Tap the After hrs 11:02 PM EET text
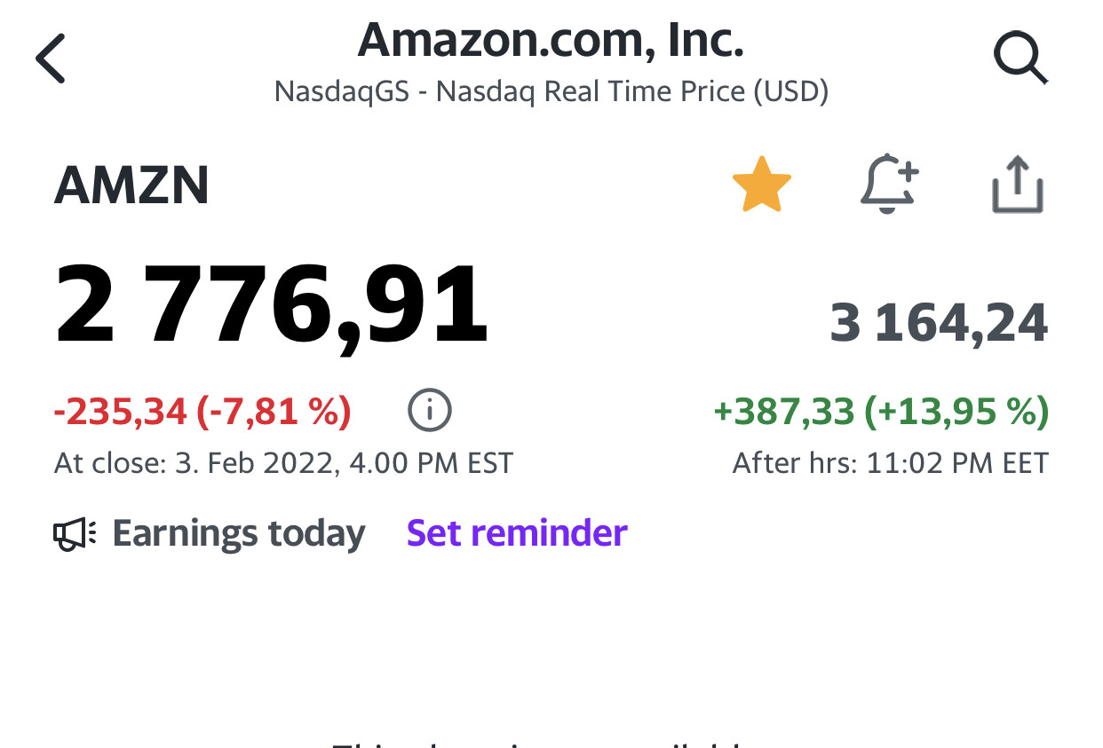 pos(890,463)
